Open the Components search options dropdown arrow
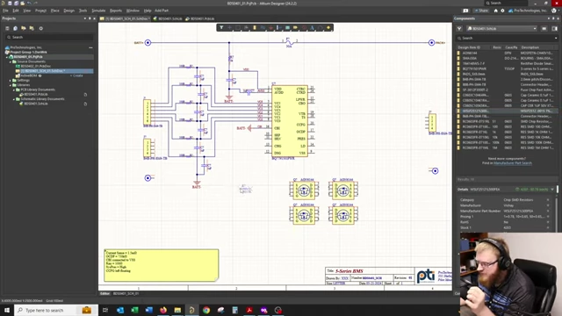Screen dimensions: 562x316 click(556, 38)
